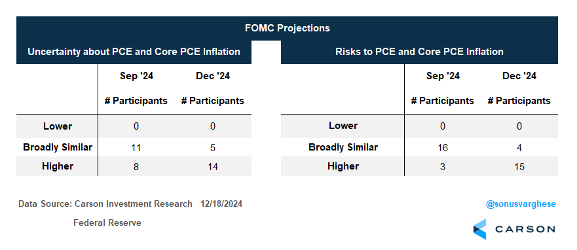Click the Carson logo icon

click(479, 229)
